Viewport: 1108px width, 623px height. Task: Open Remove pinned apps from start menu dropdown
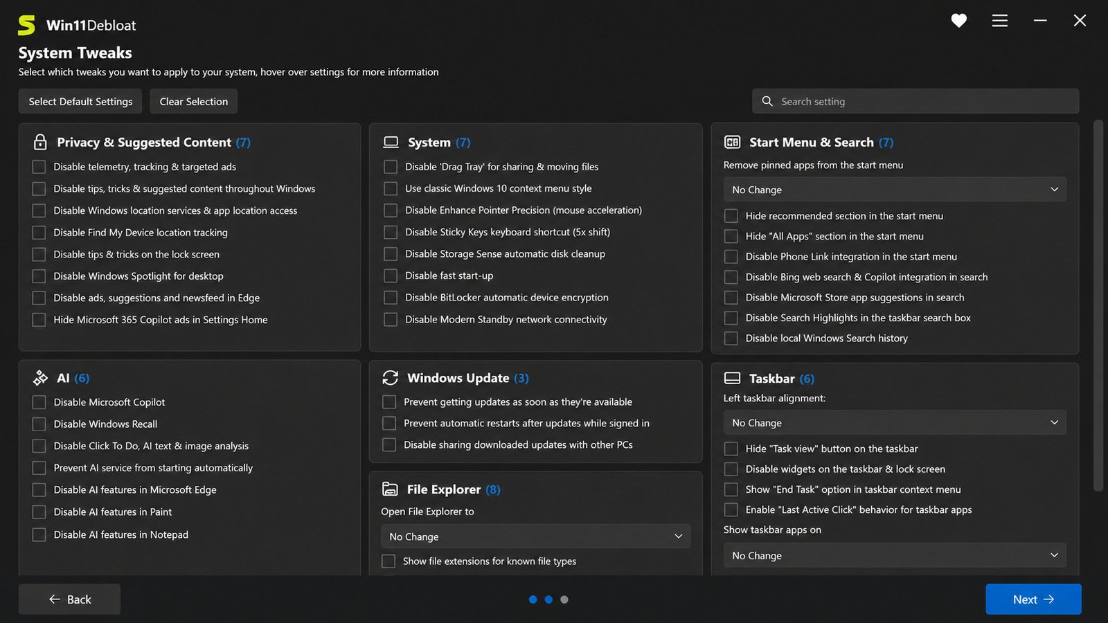point(895,190)
